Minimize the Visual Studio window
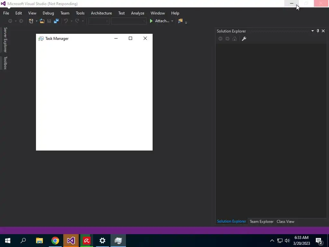329x247 pixels. pos(292,4)
